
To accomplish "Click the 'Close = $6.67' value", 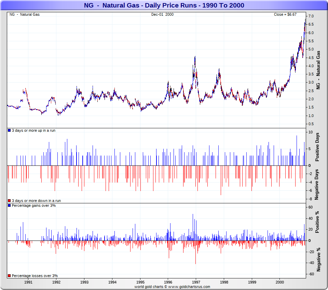I will [x=285, y=14].
